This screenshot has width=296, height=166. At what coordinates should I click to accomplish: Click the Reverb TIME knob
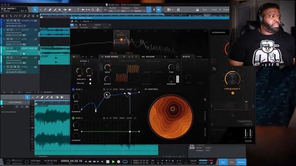171,67
